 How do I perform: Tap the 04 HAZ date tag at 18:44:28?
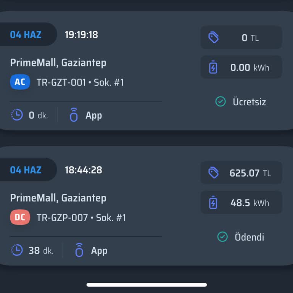click(26, 170)
